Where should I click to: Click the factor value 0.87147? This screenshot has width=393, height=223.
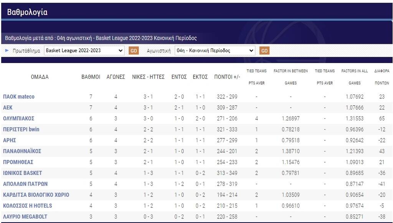pyautogui.click(x=355, y=184)
